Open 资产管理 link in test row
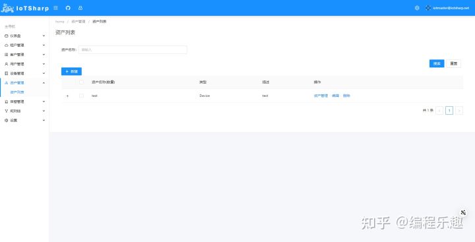The image size is (475, 242). (321, 96)
